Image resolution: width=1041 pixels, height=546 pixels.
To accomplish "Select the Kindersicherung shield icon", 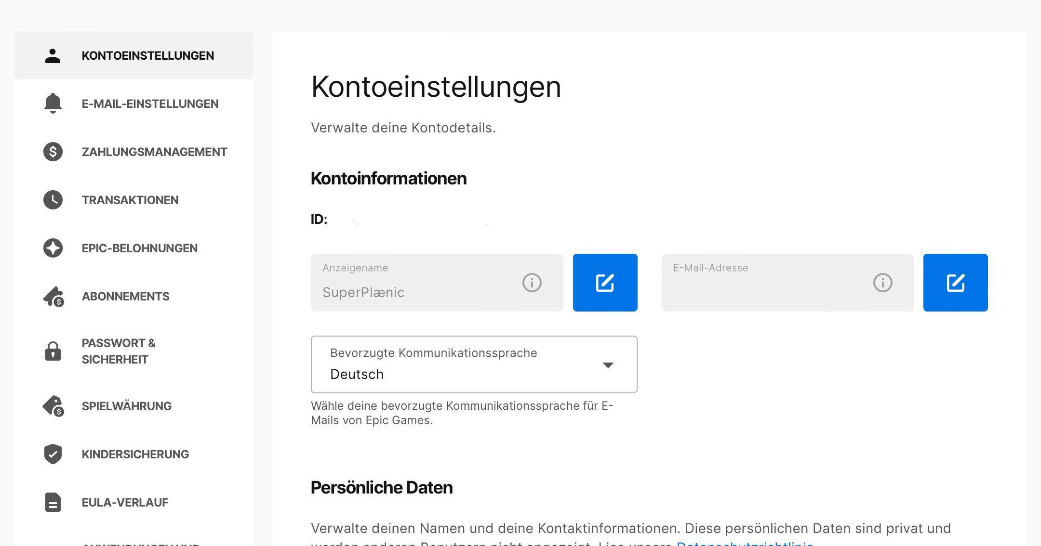I will tap(52, 454).
